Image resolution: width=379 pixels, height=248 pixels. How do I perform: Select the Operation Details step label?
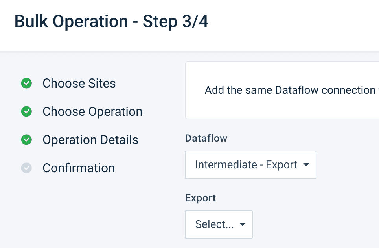pos(90,140)
